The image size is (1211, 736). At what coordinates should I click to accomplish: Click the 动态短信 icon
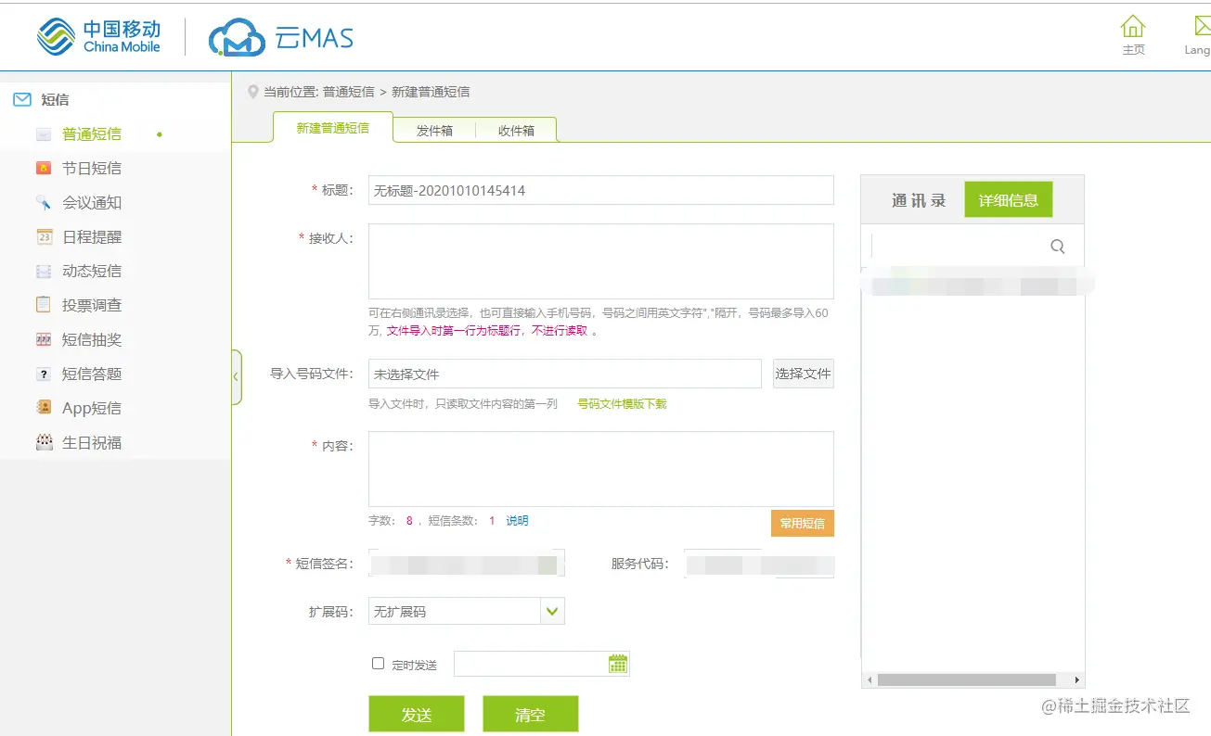click(x=44, y=271)
